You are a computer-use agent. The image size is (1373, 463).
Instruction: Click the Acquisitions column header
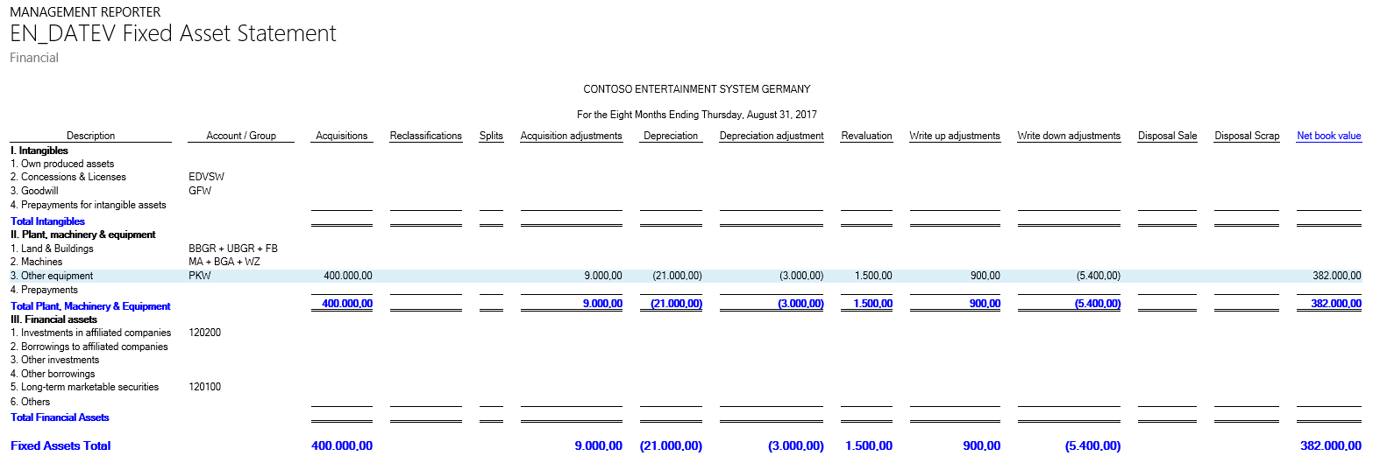[x=342, y=136]
